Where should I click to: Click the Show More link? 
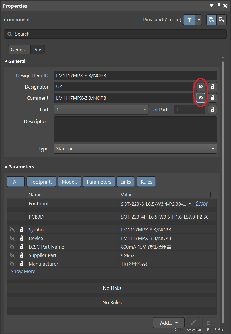pyautogui.click(x=23, y=271)
